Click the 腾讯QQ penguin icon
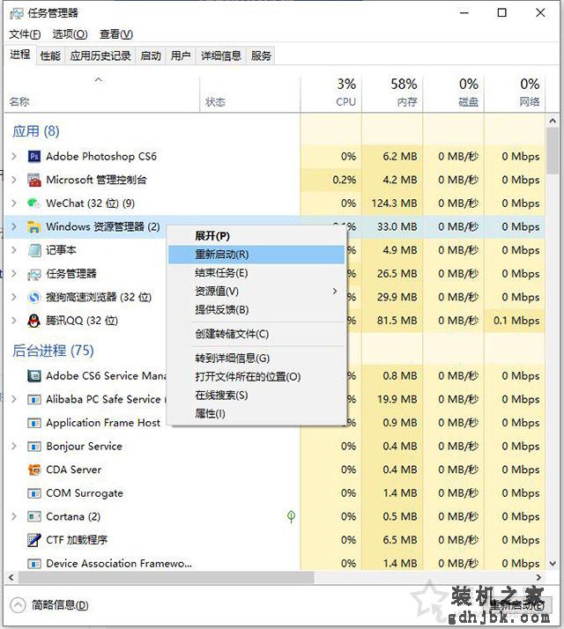This screenshot has height=629, width=564. (34, 321)
